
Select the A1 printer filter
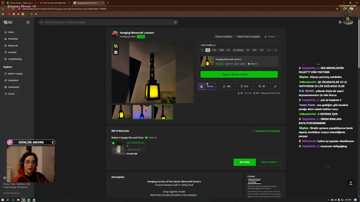coord(228,50)
